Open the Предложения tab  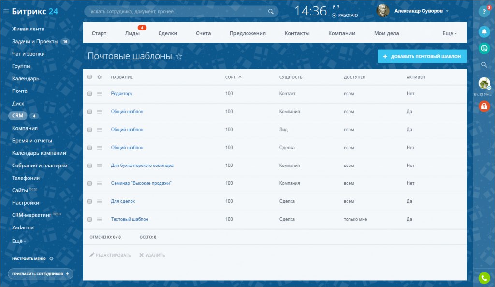pyautogui.click(x=247, y=33)
